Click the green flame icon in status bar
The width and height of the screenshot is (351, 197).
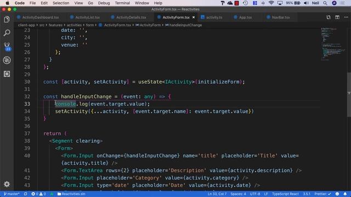pos(52,194)
